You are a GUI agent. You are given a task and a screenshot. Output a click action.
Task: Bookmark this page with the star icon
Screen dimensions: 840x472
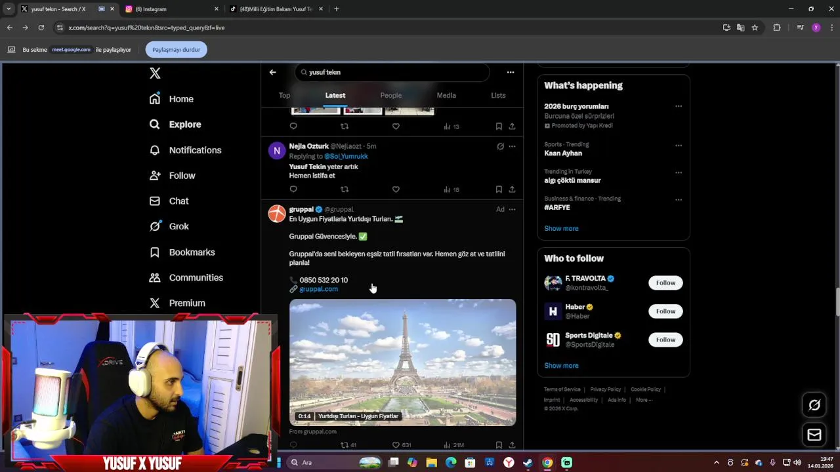coord(755,28)
